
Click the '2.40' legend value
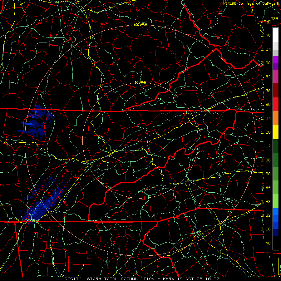266,35
